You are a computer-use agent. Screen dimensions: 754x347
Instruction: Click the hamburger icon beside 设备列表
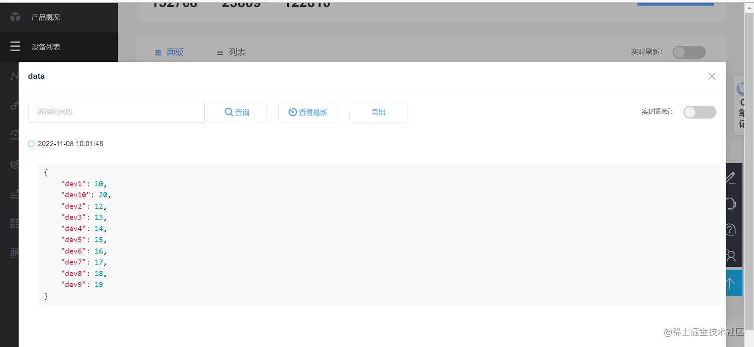(15, 47)
